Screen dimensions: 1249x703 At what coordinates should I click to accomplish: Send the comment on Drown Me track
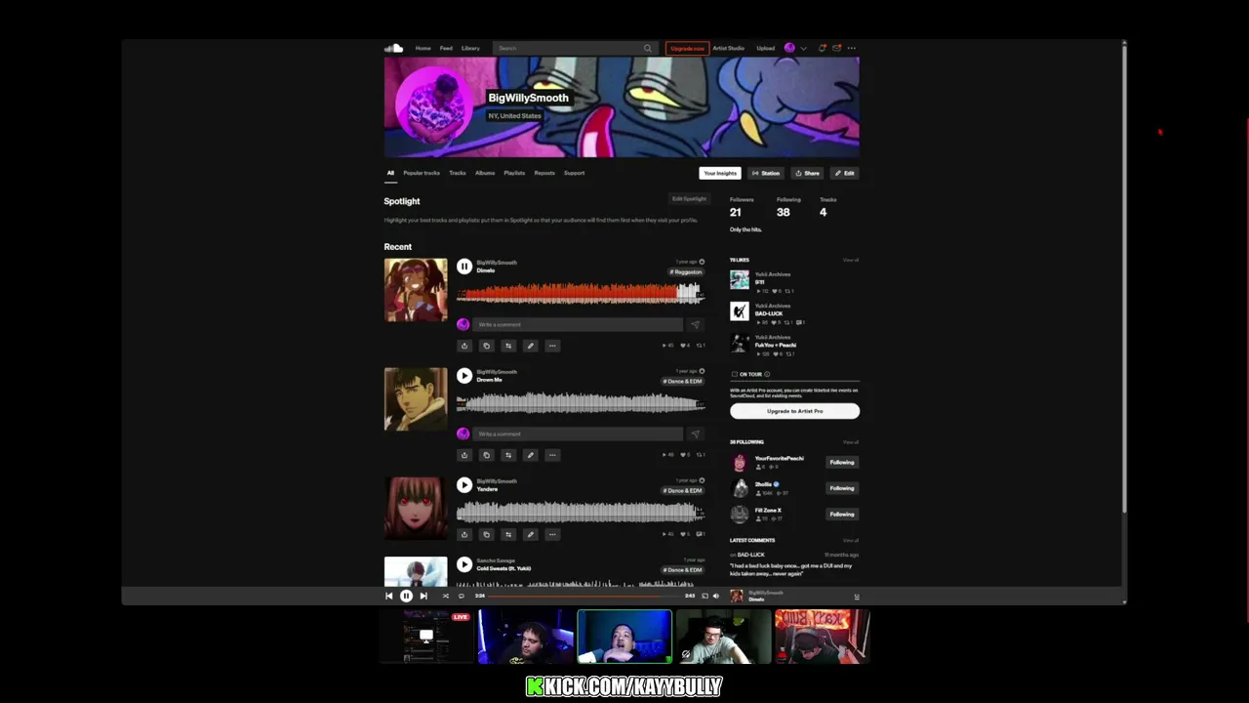(x=695, y=434)
